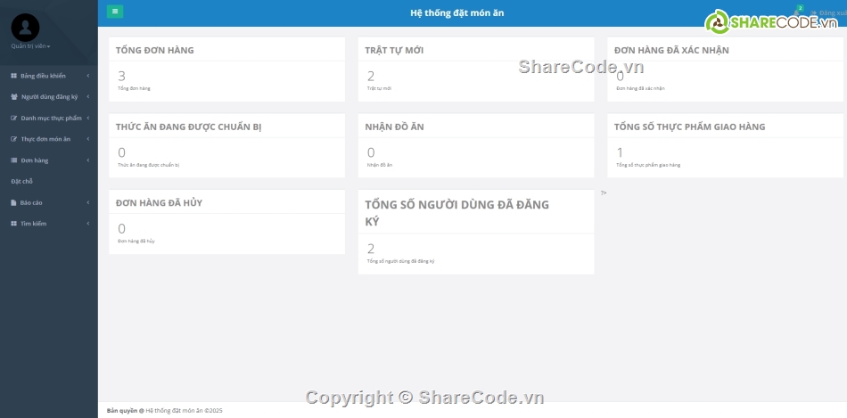This screenshot has width=847, height=418.
Task: Expand the Báo cáo submenu arrow
Action: [87, 202]
